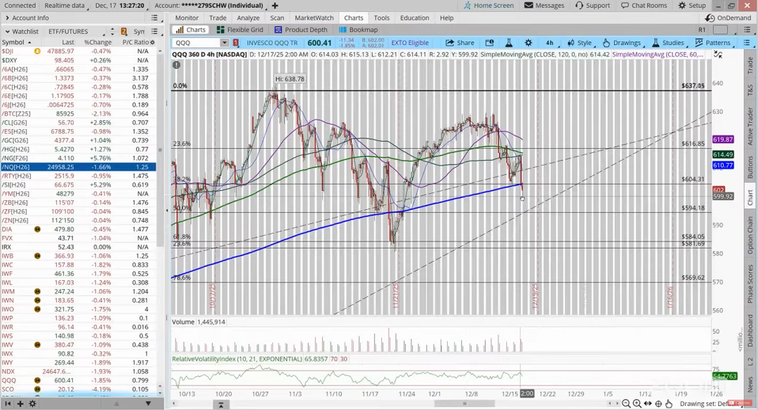Click the first-page gadget icon below the watchlist
Image resolution: width=758 pixels, height=410 pixels.
click(8, 403)
